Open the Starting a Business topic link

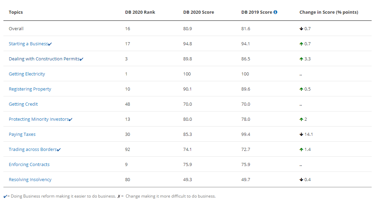pos(28,44)
